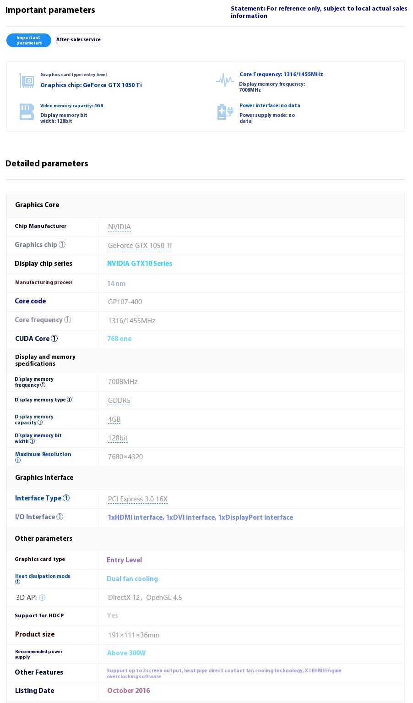This screenshot has width=413, height=703.
Task: Click the PCI Express 3.0 16X link
Action: (x=138, y=499)
